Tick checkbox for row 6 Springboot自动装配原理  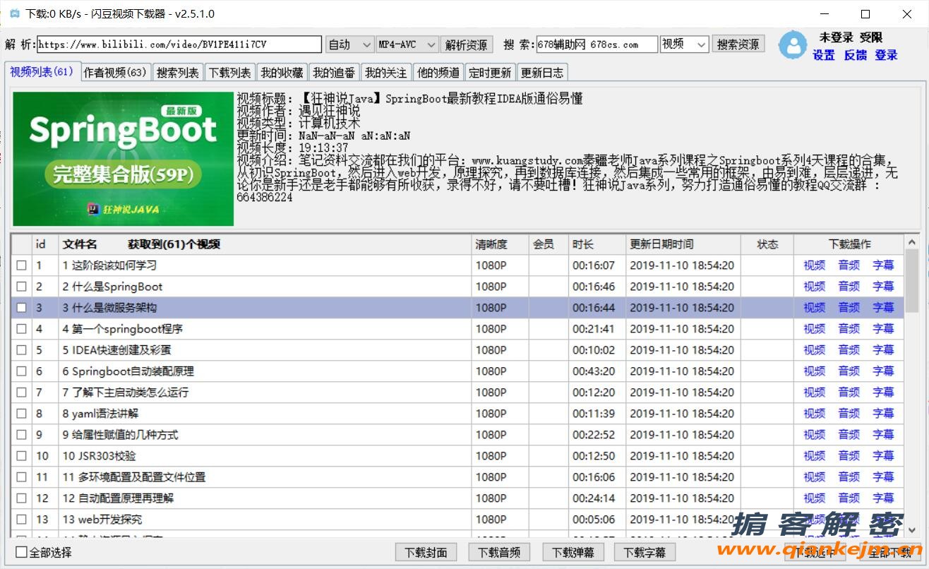tap(21, 371)
